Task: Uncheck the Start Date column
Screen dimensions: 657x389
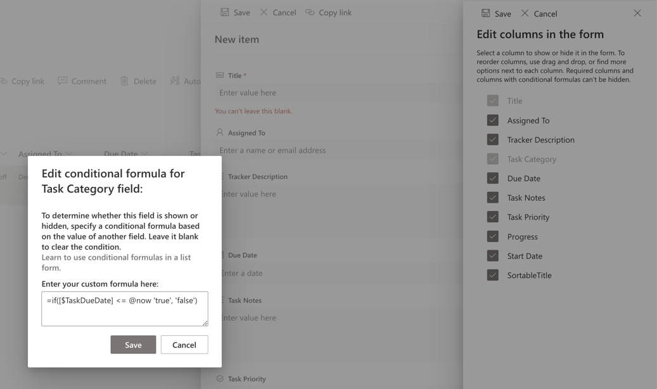Action: click(x=493, y=256)
